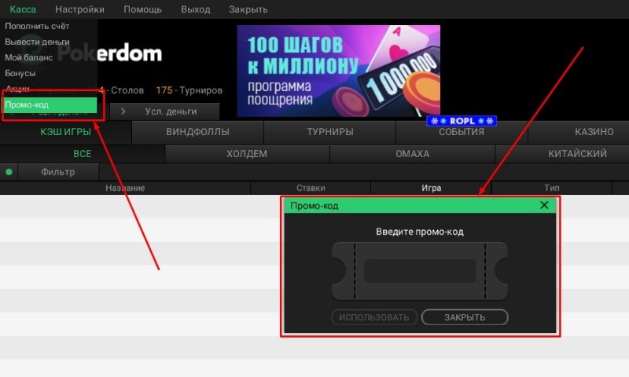
Task: Switch to the ТУРНИРЫ tab
Action: click(329, 132)
